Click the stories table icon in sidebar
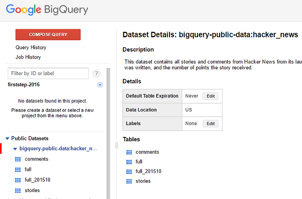The width and height of the screenshot is (302, 199). (18, 191)
